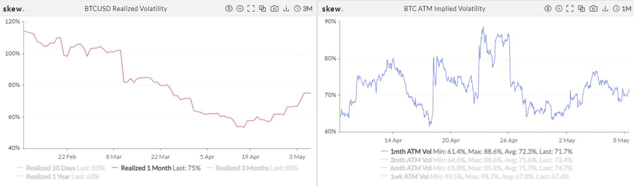The image size is (634, 186).
Task: Click 100% y-axis label on Realized chart
Action: pos(12,53)
